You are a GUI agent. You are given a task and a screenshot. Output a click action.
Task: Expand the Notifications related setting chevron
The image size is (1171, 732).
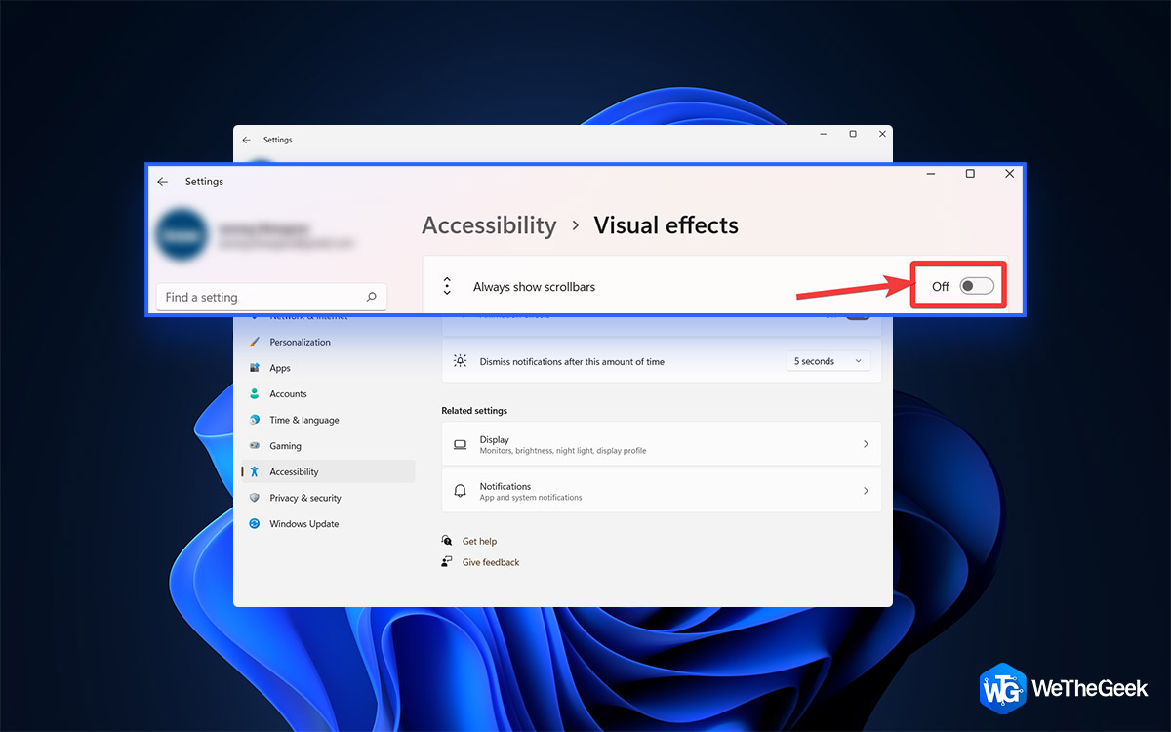(x=866, y=491)
